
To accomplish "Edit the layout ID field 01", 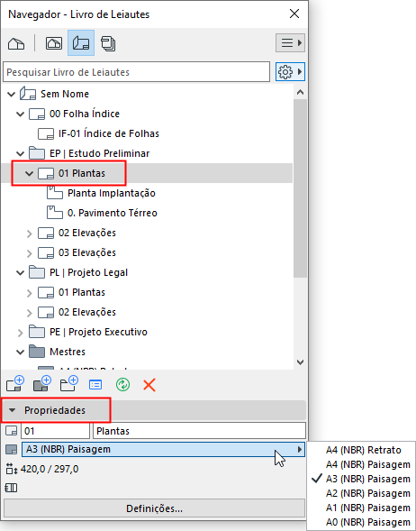I will 56,431.
